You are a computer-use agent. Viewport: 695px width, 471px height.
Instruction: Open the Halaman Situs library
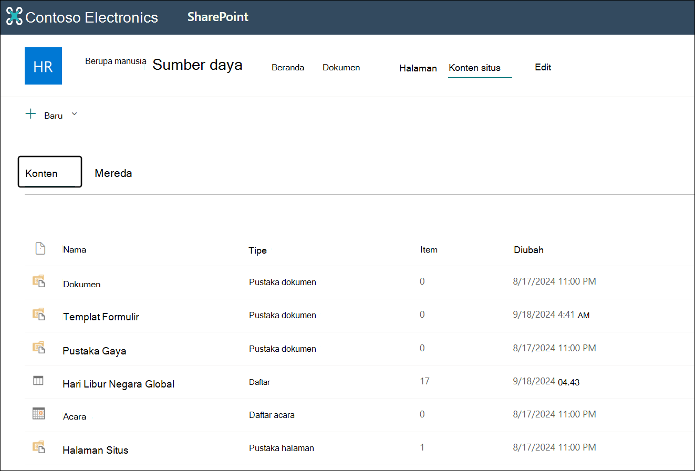tap(96, 450)
